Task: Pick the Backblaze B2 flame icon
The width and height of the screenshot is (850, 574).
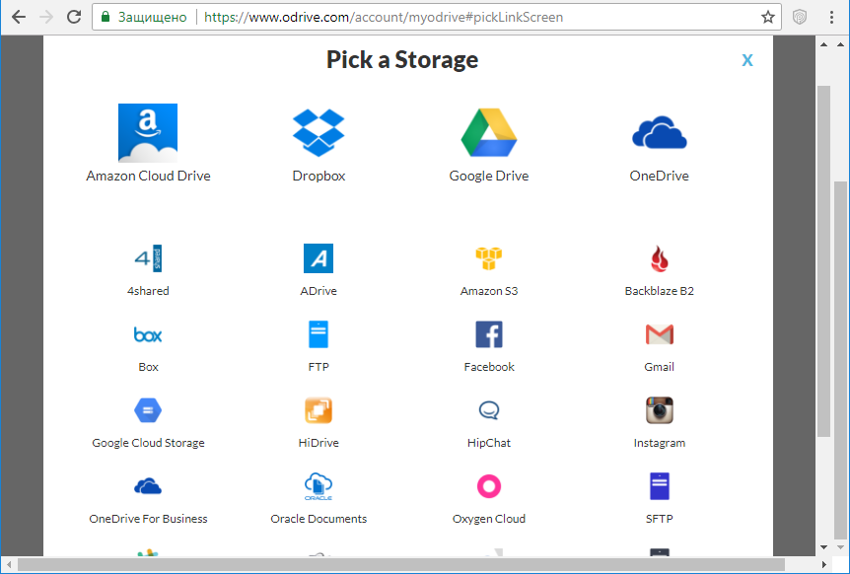Action: pyautogui.click(x=659, y=258)
